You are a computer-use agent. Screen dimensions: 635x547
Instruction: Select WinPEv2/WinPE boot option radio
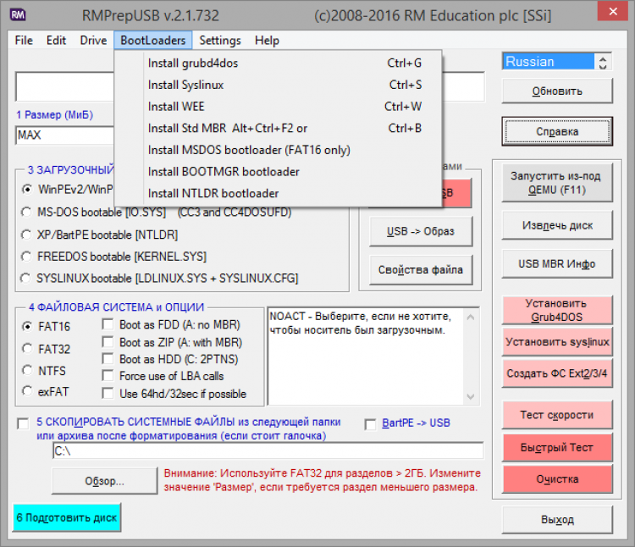tap(27, 189)
